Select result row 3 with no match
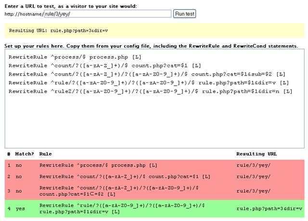 [154, 191]
